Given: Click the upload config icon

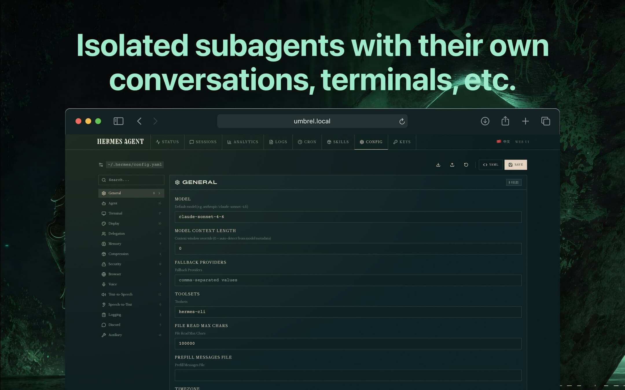Looking at the screenshot, I should coord(452,165).
